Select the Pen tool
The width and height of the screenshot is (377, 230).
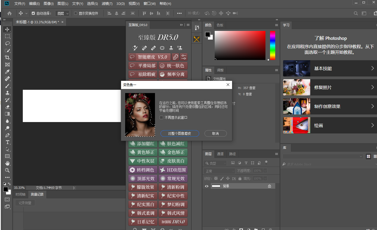pyautogui.click(x=7, y=135)
